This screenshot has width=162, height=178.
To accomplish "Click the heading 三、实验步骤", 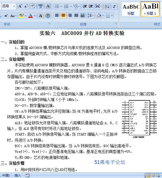I will coord(13,163).
